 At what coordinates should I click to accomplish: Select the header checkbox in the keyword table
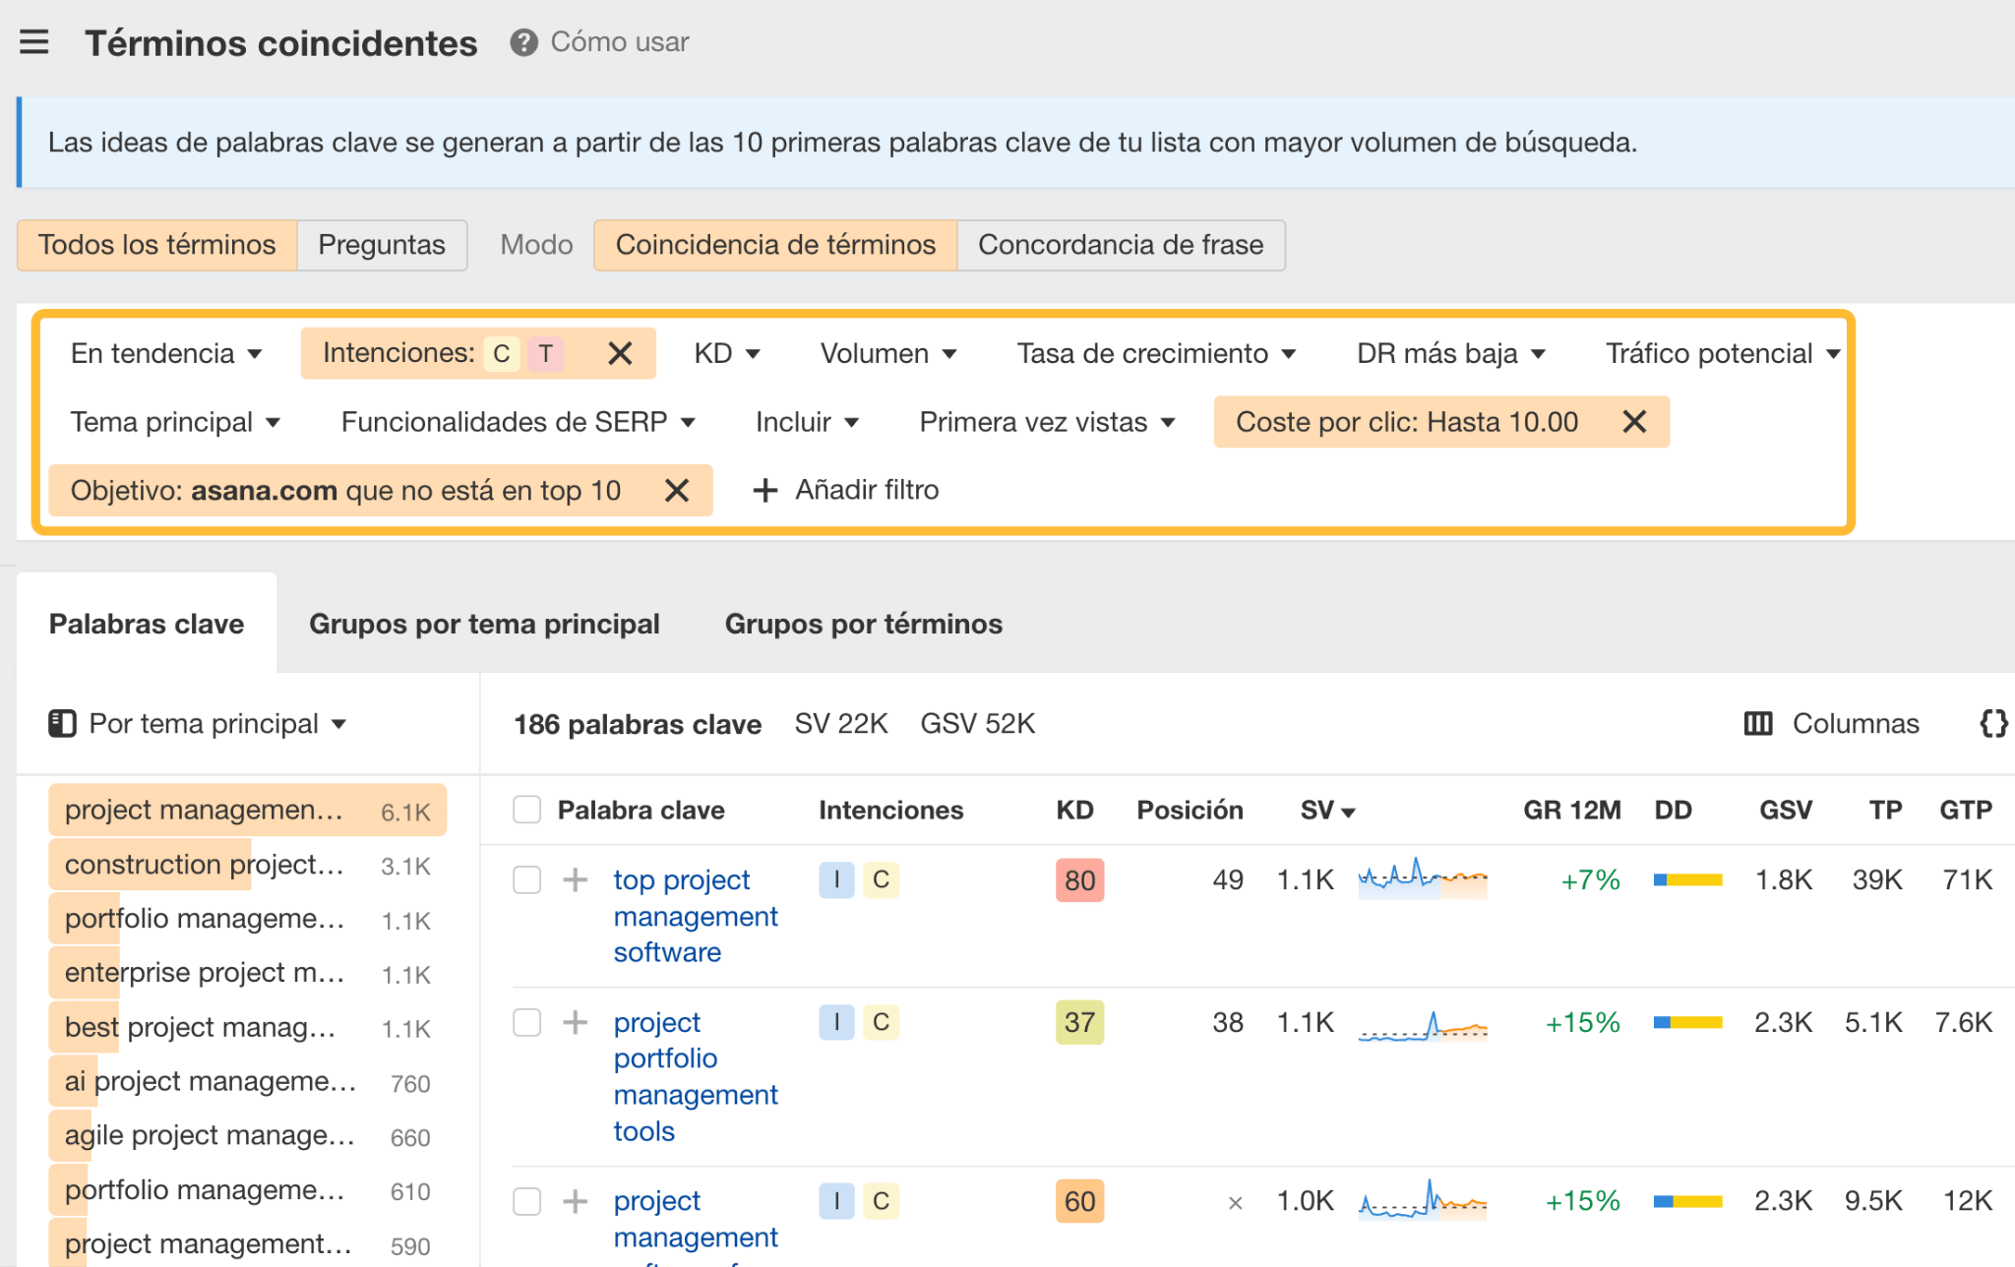tap(526, 809)
